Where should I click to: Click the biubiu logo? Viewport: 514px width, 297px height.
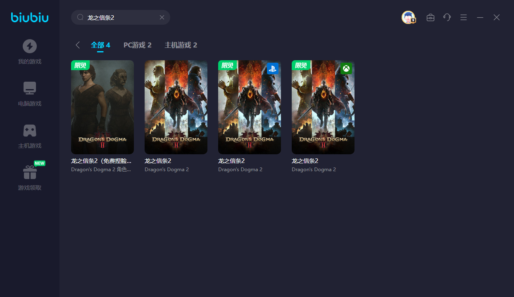pos(30,17)
